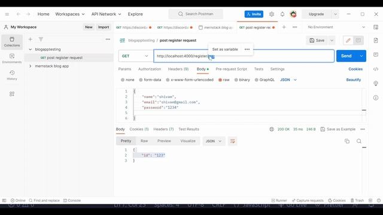
Task: Open the API Network dropdown
Action: (107, 14)
